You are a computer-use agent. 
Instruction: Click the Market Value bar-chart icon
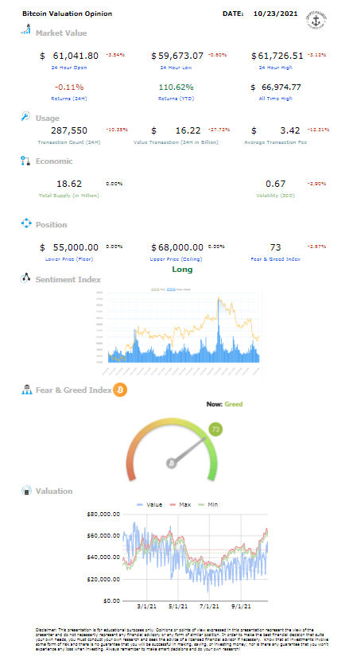26,29
